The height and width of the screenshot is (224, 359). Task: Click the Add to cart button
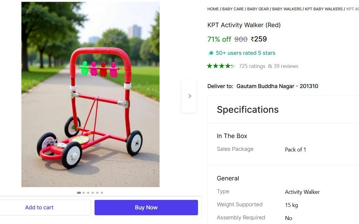[39, 207]
